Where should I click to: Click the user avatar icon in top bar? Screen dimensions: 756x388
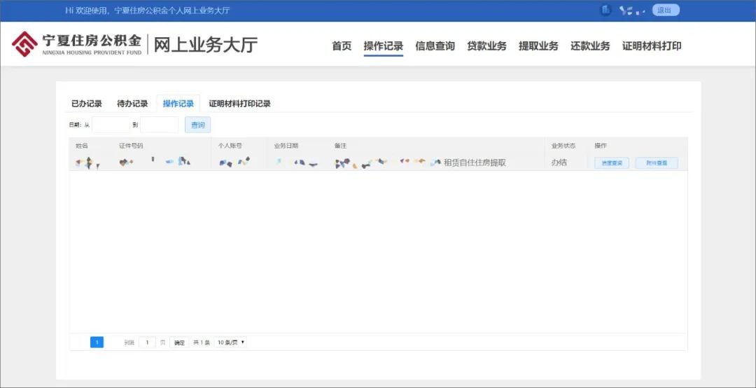(605, 10)
